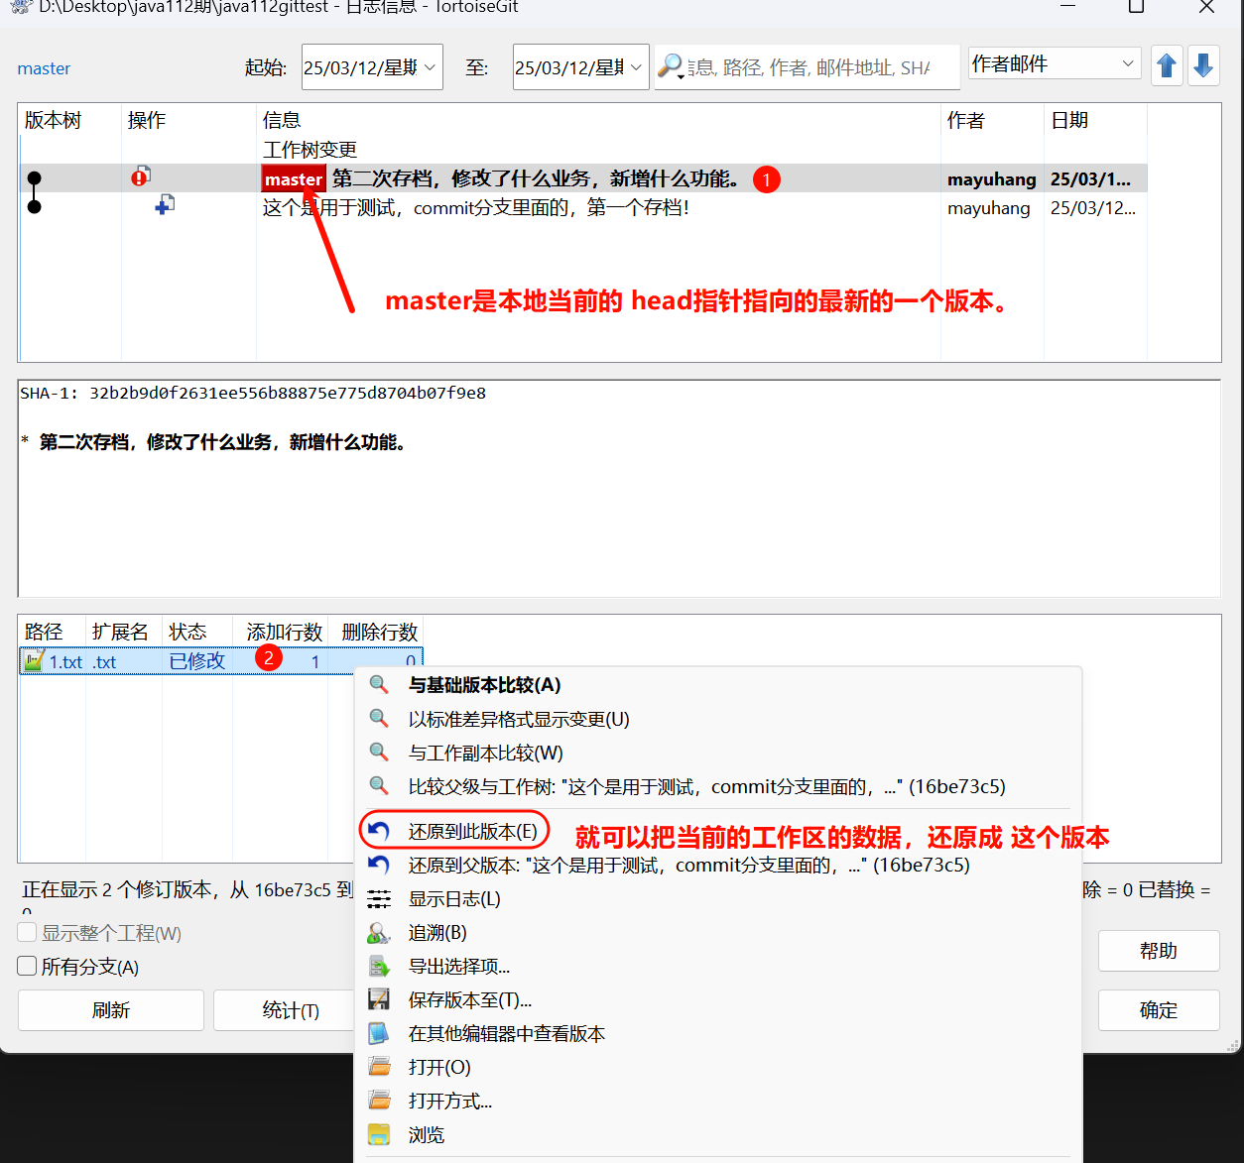Click the Show log (显示日志) icon
Viewport: 1244px width, 1163px height.
point(379,899)
